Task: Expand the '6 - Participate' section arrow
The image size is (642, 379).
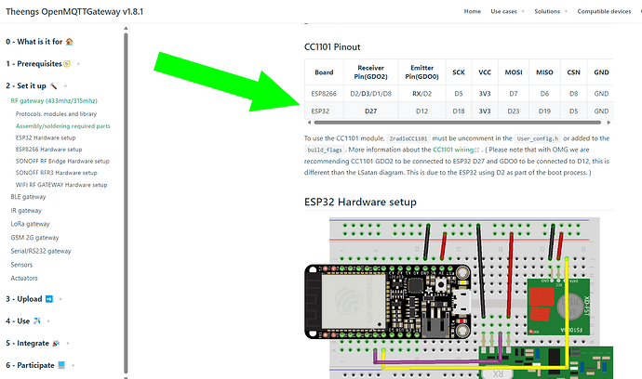Action: point(73,365)
